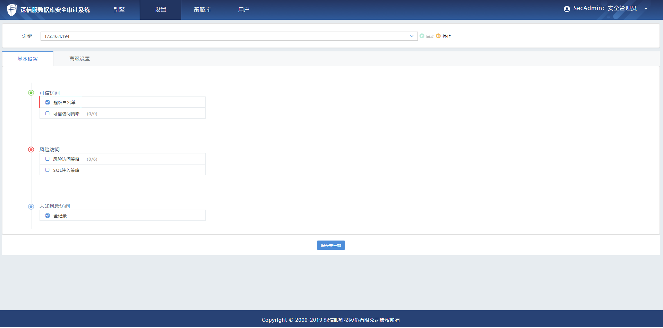Open the 策略库 menu in top navigation
Image resolution: width=663 pixels, height=328 pixels.
point(202,10)
